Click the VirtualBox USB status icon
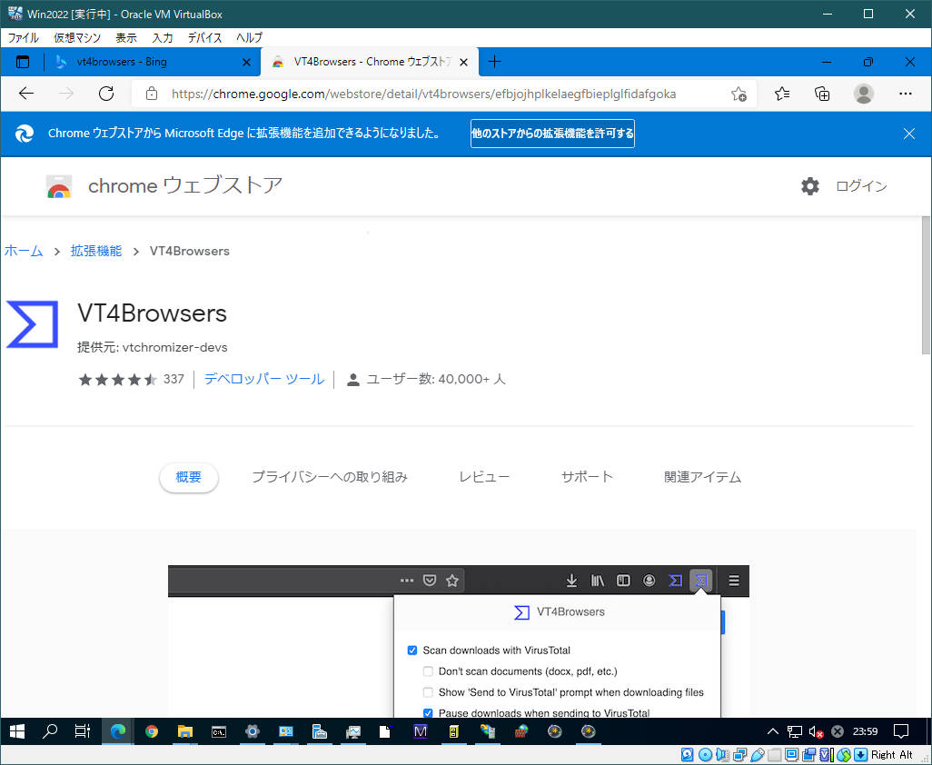Image resolution: width=932 pixels, height=765 pixels. (x=757, y=756)
